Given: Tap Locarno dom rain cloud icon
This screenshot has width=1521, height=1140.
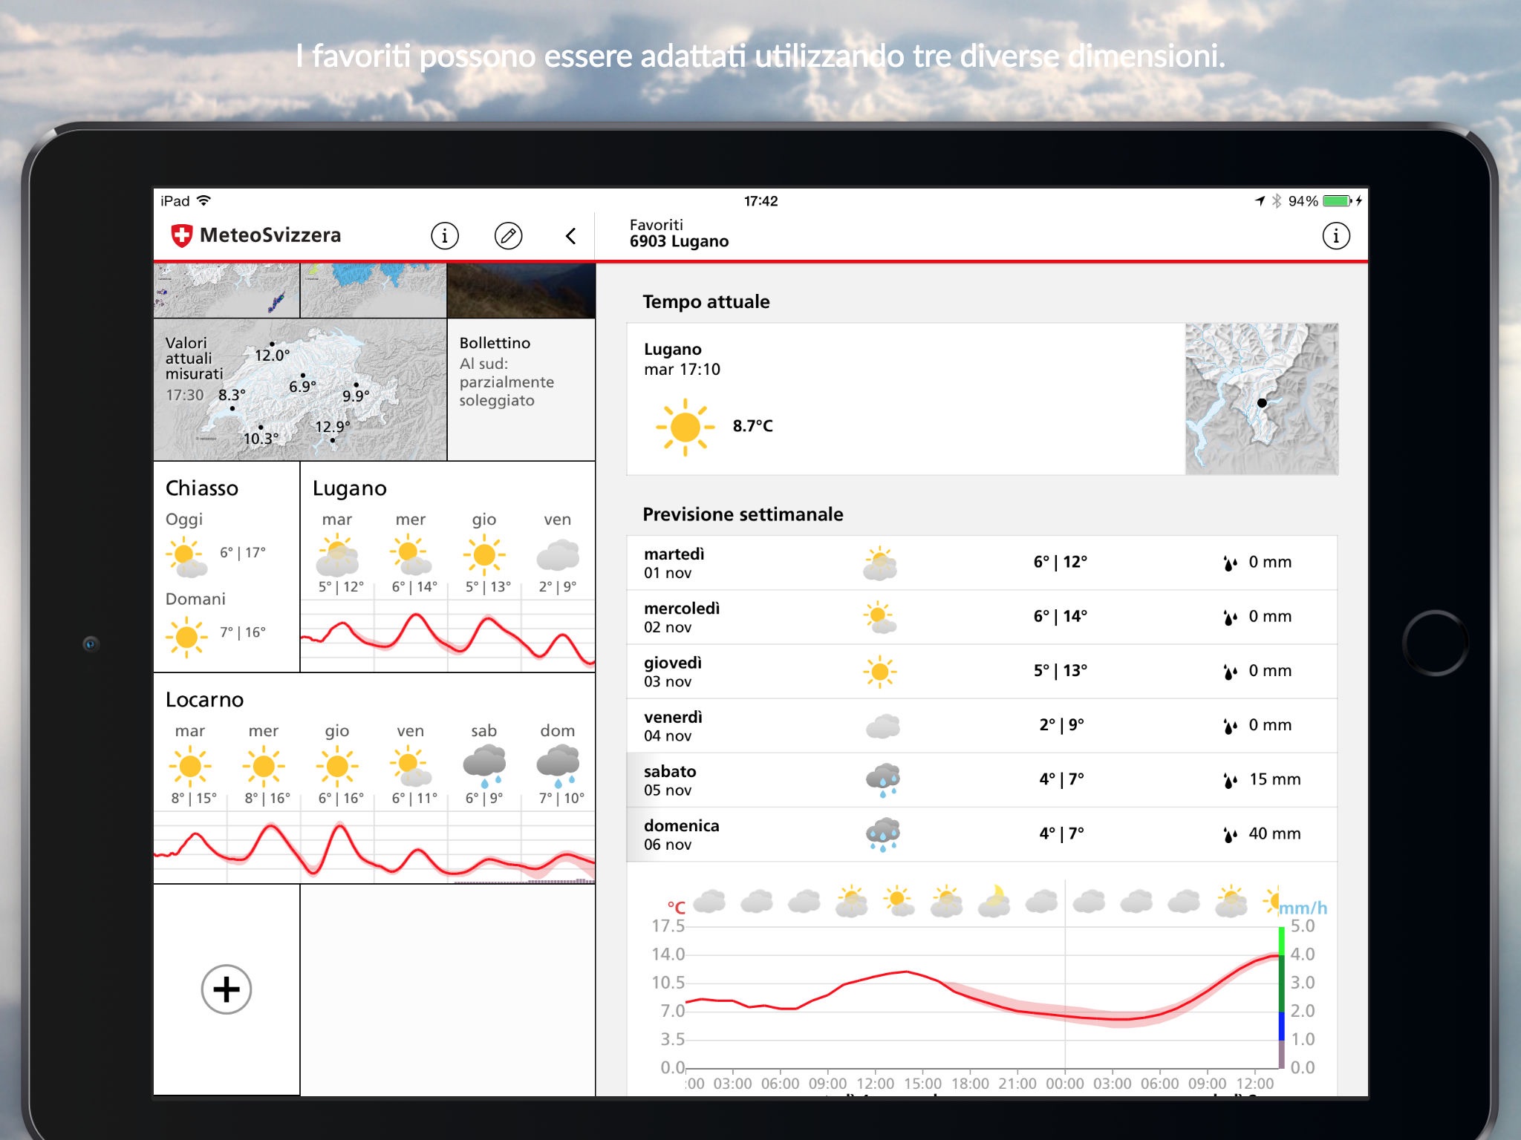Looking at the screenshot, I should pos(558,766).
